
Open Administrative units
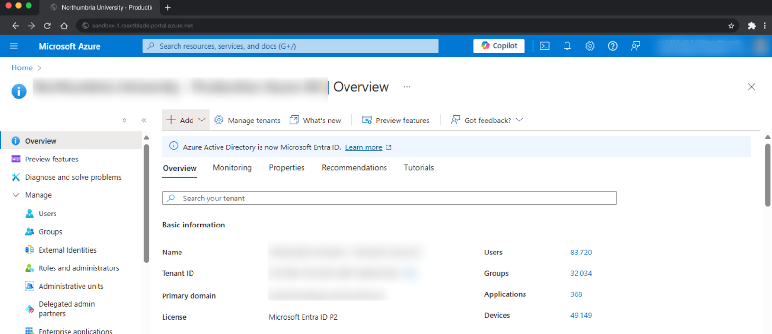pyautogui.click(x=71, y=286)
